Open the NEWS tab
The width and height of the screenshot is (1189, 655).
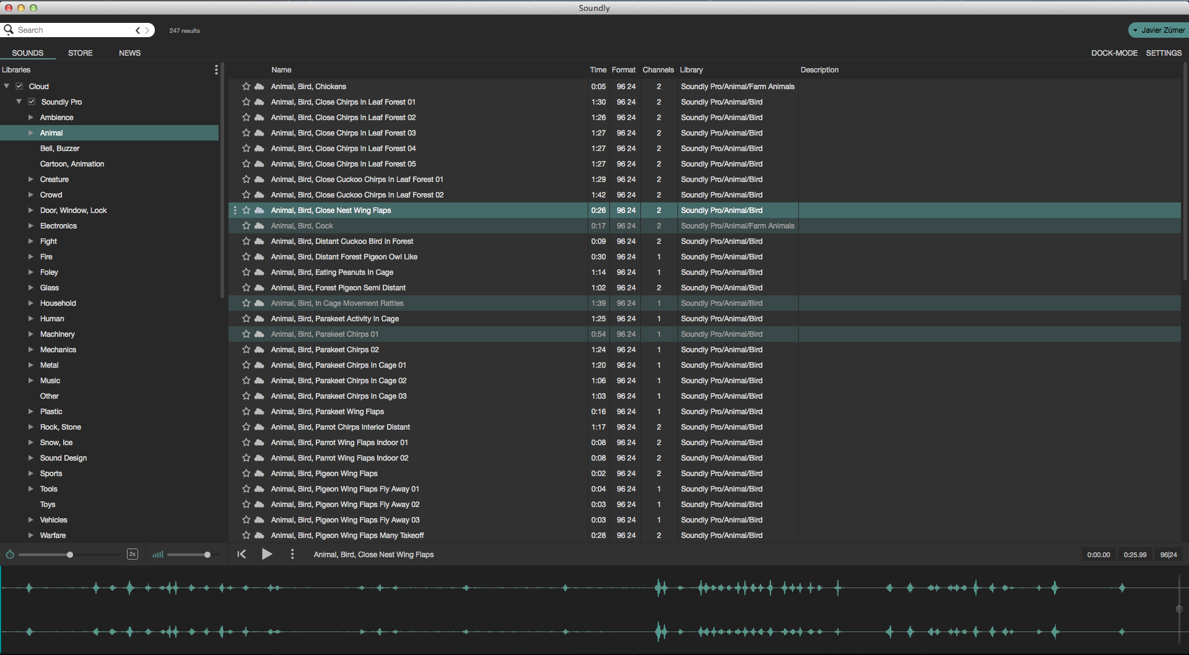[x=130, y=53]
